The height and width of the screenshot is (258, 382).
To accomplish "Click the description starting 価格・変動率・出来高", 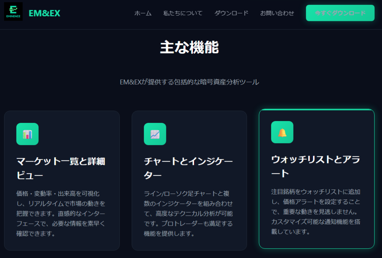I will click(61, 213).
